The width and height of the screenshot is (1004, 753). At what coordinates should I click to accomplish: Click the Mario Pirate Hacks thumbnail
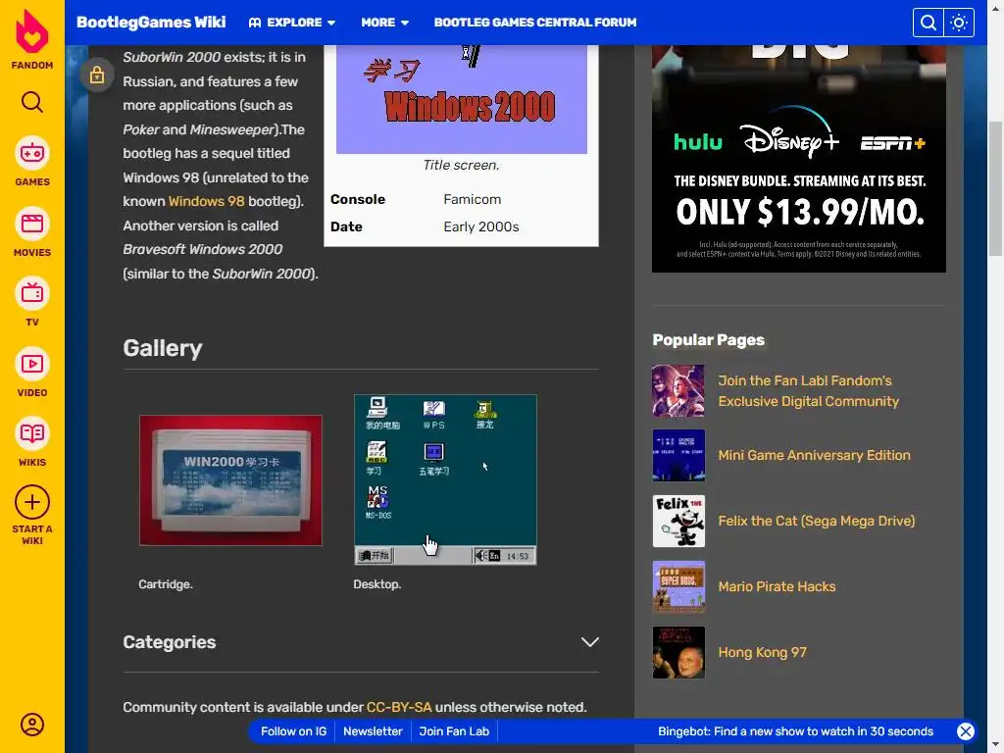[678, 586]
